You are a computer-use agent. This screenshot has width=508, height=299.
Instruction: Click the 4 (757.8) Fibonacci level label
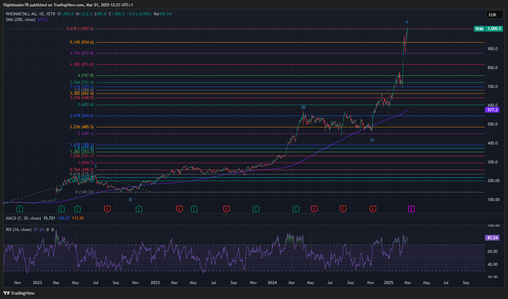(x=86, y=75)
